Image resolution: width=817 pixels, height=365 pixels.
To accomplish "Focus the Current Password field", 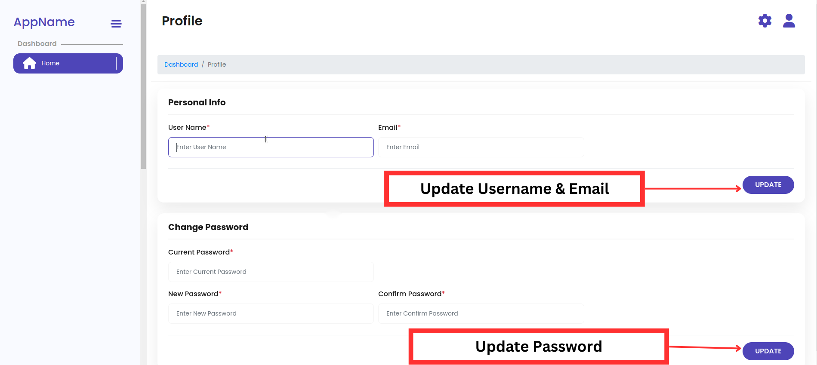I will coord(271,272).
